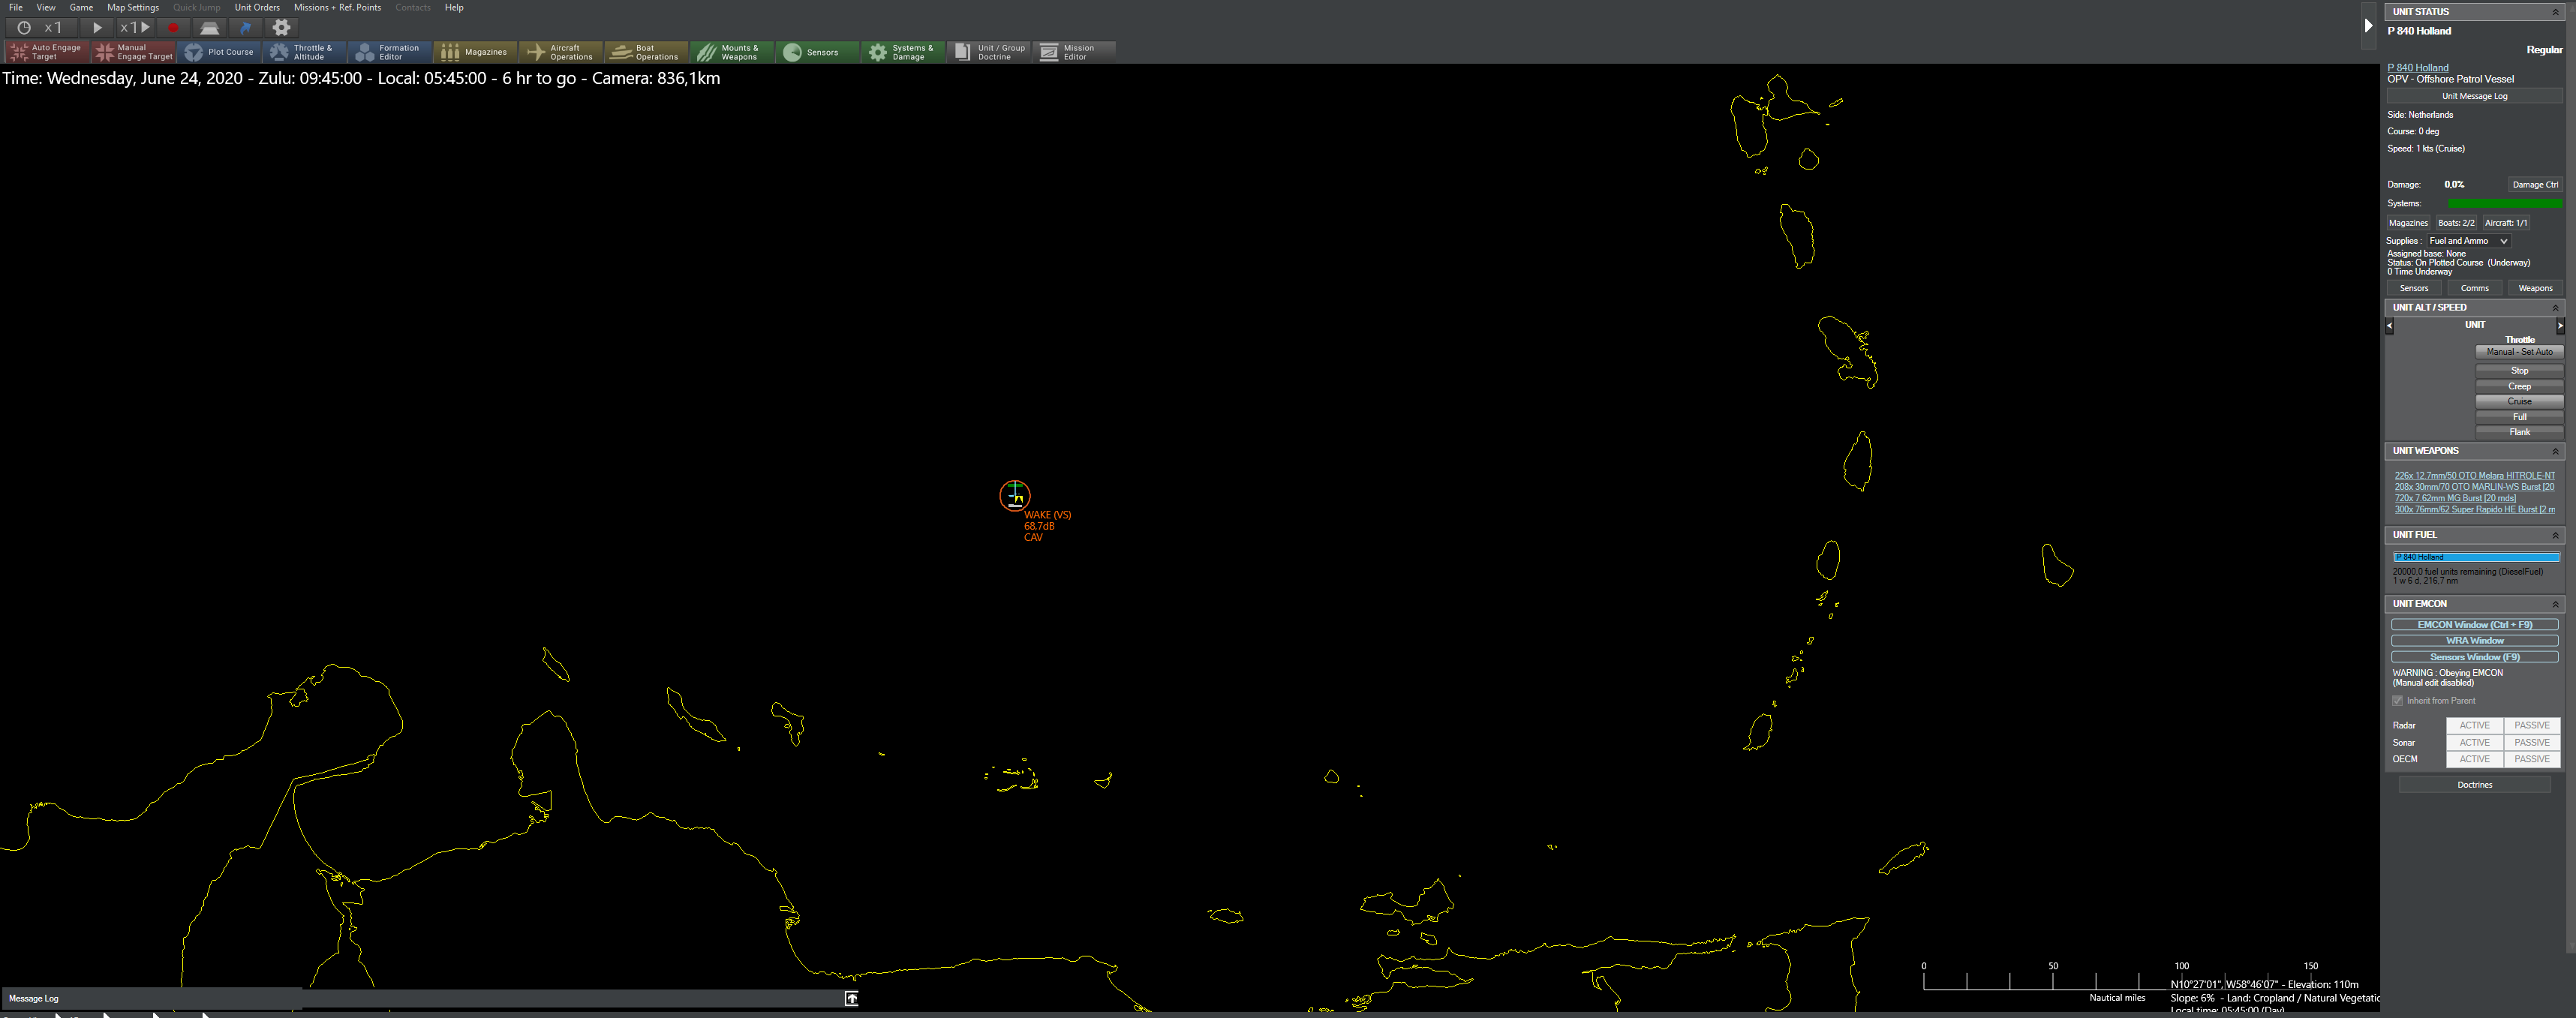This screenshot has height=1018, width=2576.
Task: Open the Unit Orders menu
Action: tap(257, 7)
